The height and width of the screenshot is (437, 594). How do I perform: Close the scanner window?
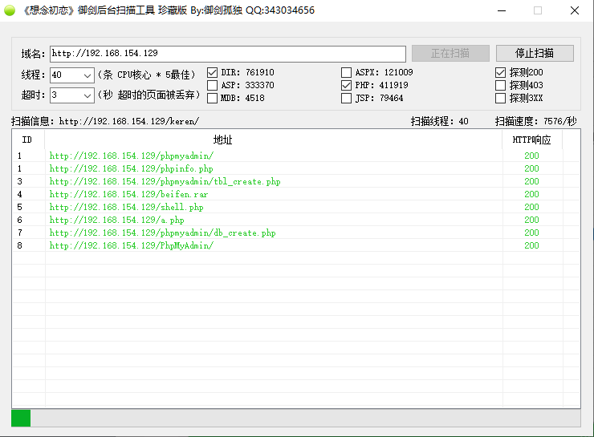coord(575,10)
